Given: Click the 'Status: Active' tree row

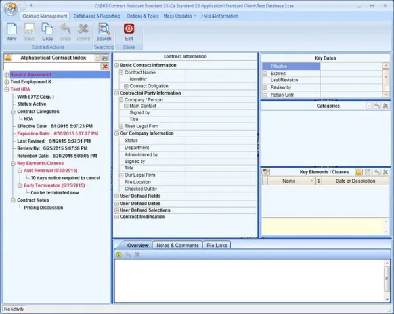Looking at the screenshot, I should 32,104.
